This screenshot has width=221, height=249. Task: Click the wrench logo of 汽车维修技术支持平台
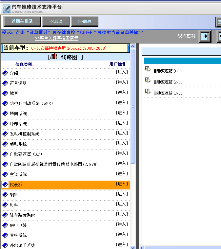click(x=7, y=9)
